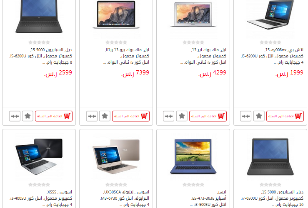The image size is (308, 208).
Task: Rate the Asus X555 laptop with stars
Action: pos(39,185)
